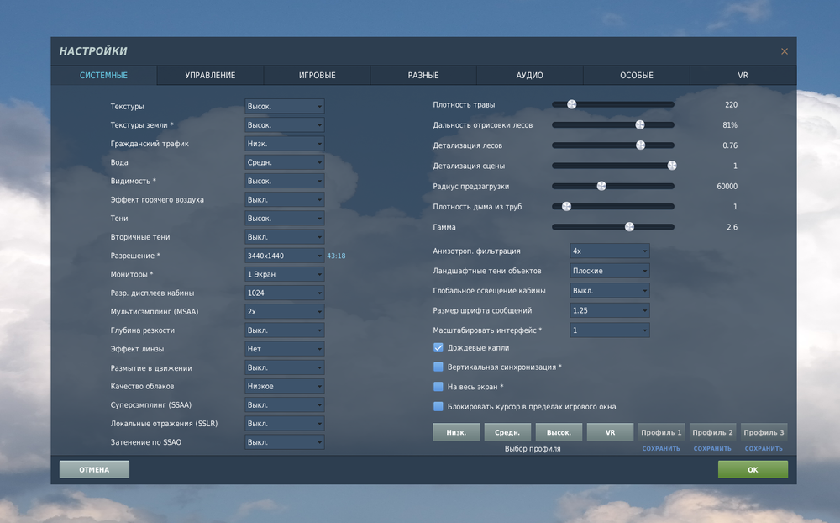Viewport: 840px width, 523px height.
Task: Open the Мультисэмплинг (MSAA) dropdown
Action: (285, 312)
